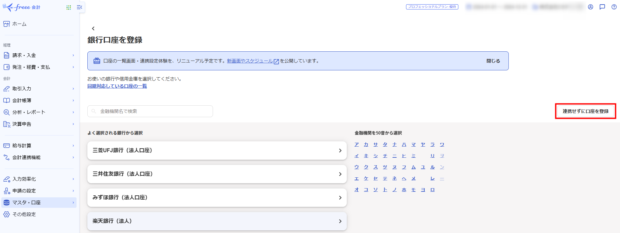
Task: Open the 同期対応している口座の一覧 link
Action: 117,86
